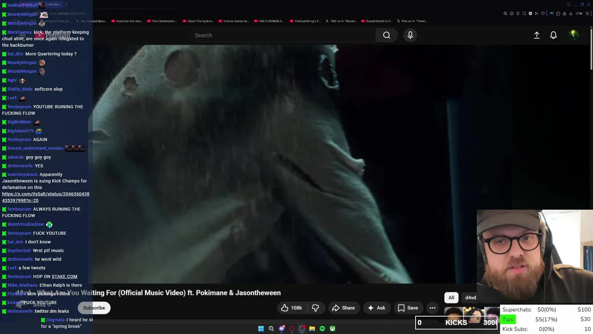Image resolution: width=593 pixels, height=334 pixels.
Task: Toggle tab audio speaker icon in toolbar
Action: click(x=552, y=13)
